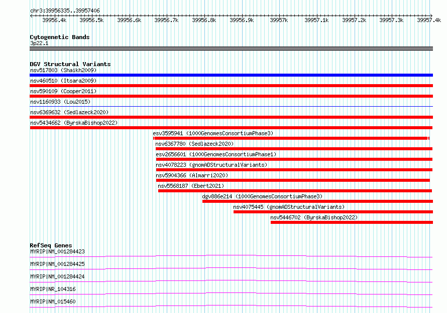Select the red nsv5434662 variant bar
Viewport: 447px width, 313px height.
pos(231,128)
